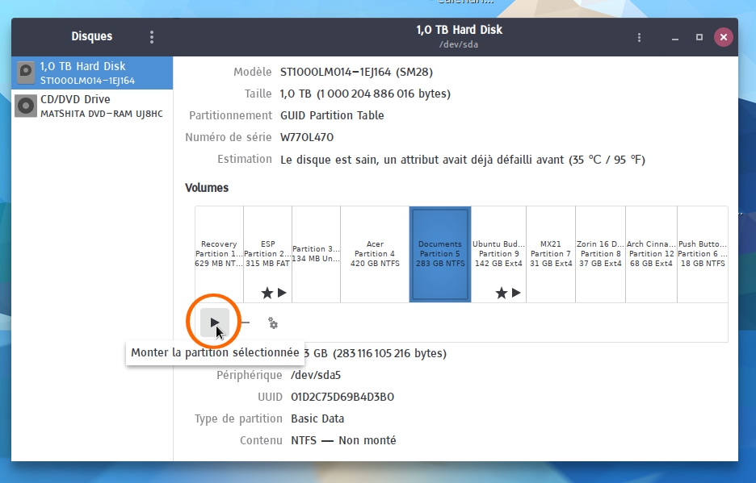Open the Disques application menu

(x=151, y=37)
